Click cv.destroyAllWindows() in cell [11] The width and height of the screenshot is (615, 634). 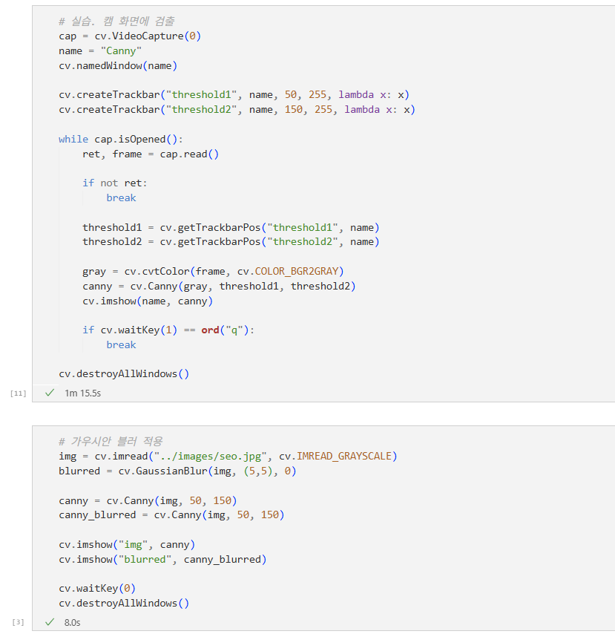click(124, 373)
